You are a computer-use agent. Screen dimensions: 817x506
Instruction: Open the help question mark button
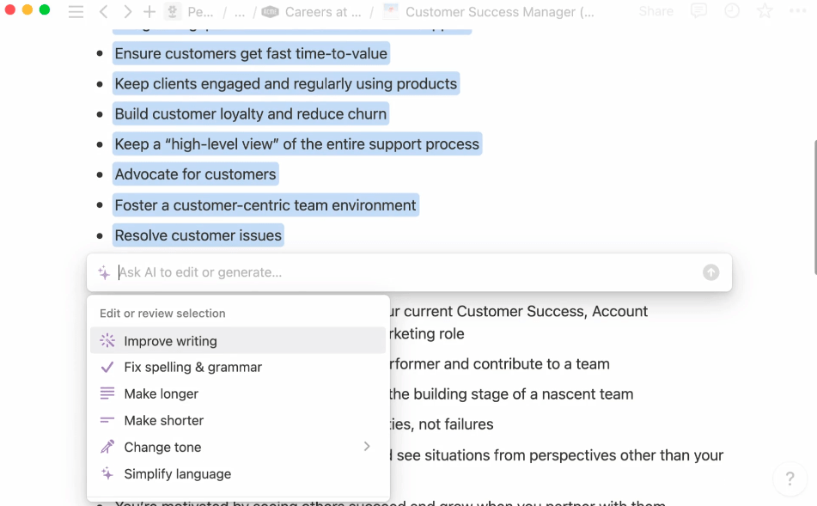(790, 479)
